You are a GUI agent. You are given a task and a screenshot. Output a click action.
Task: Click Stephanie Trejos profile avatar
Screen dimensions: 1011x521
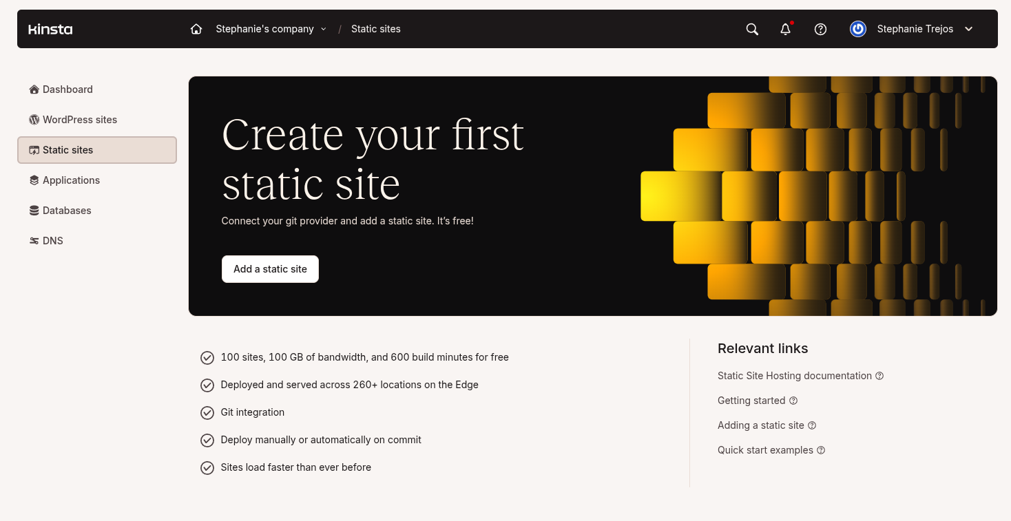click(857, 29)
